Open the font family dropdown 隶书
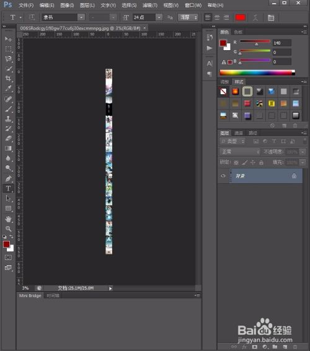The width and height of the screenshot is (310, 351). coord(81,17)
